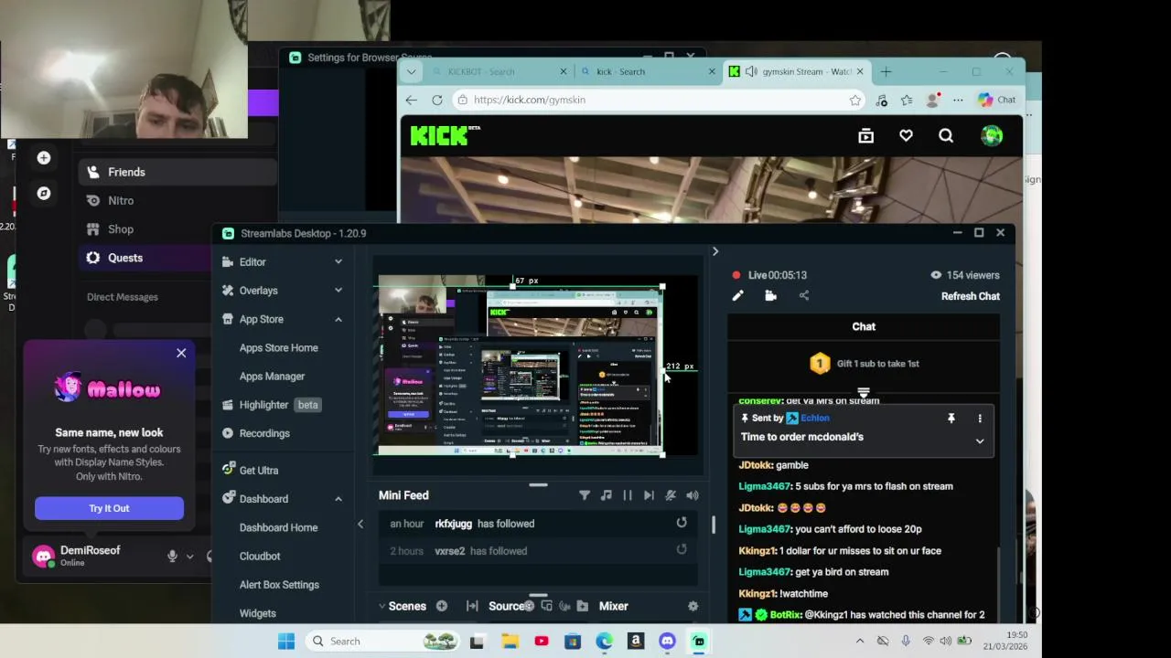Expand the Editor menu chevron
1171x658 pixels.
[x=338, y=262]
